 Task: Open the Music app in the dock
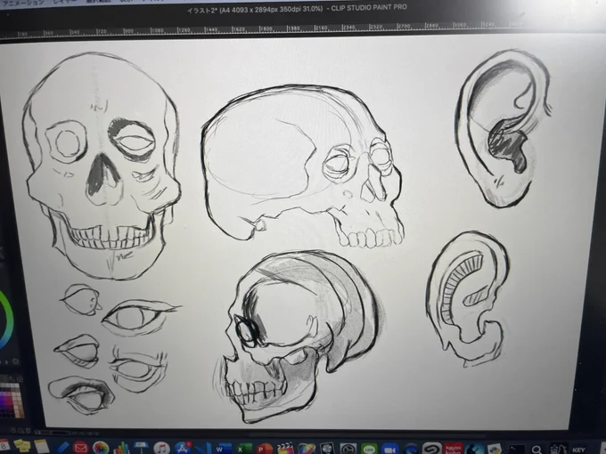pyautogui.click(x=161, y=449)
